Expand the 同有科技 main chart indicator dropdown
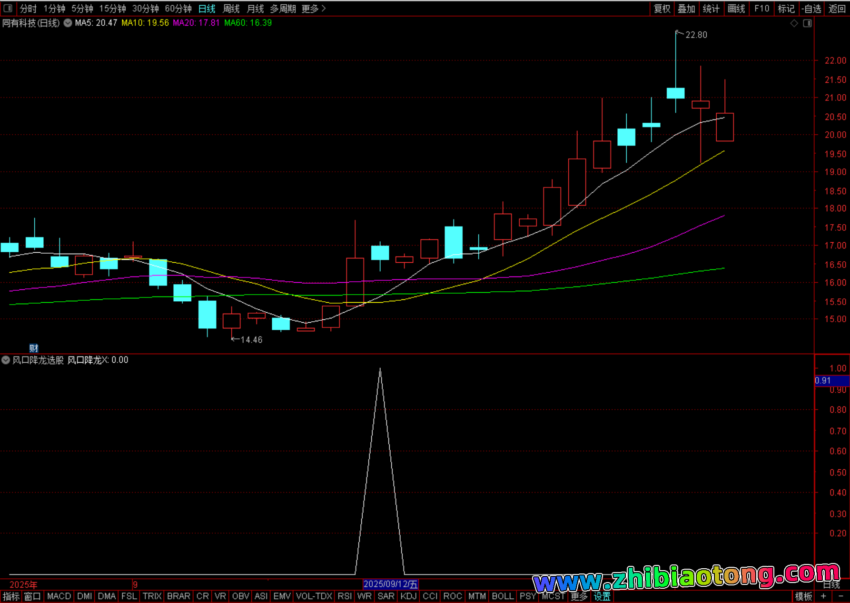Image resolution: width=850 pixels, height=603 pixels. pos(68,23)
